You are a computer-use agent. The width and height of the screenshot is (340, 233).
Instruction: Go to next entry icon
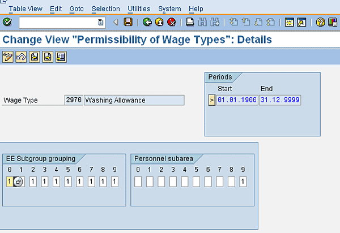click(48, 57)
